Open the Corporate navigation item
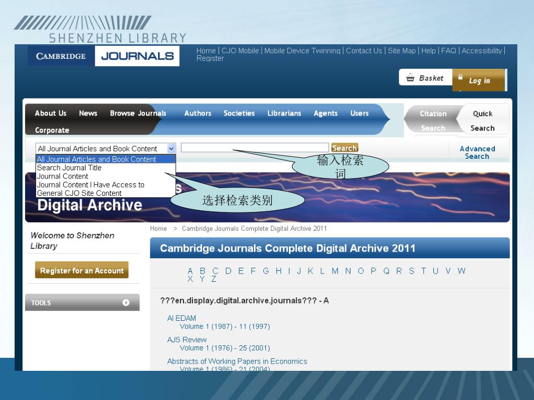Screen dimensions: 534x400 (x=52, y=130)
